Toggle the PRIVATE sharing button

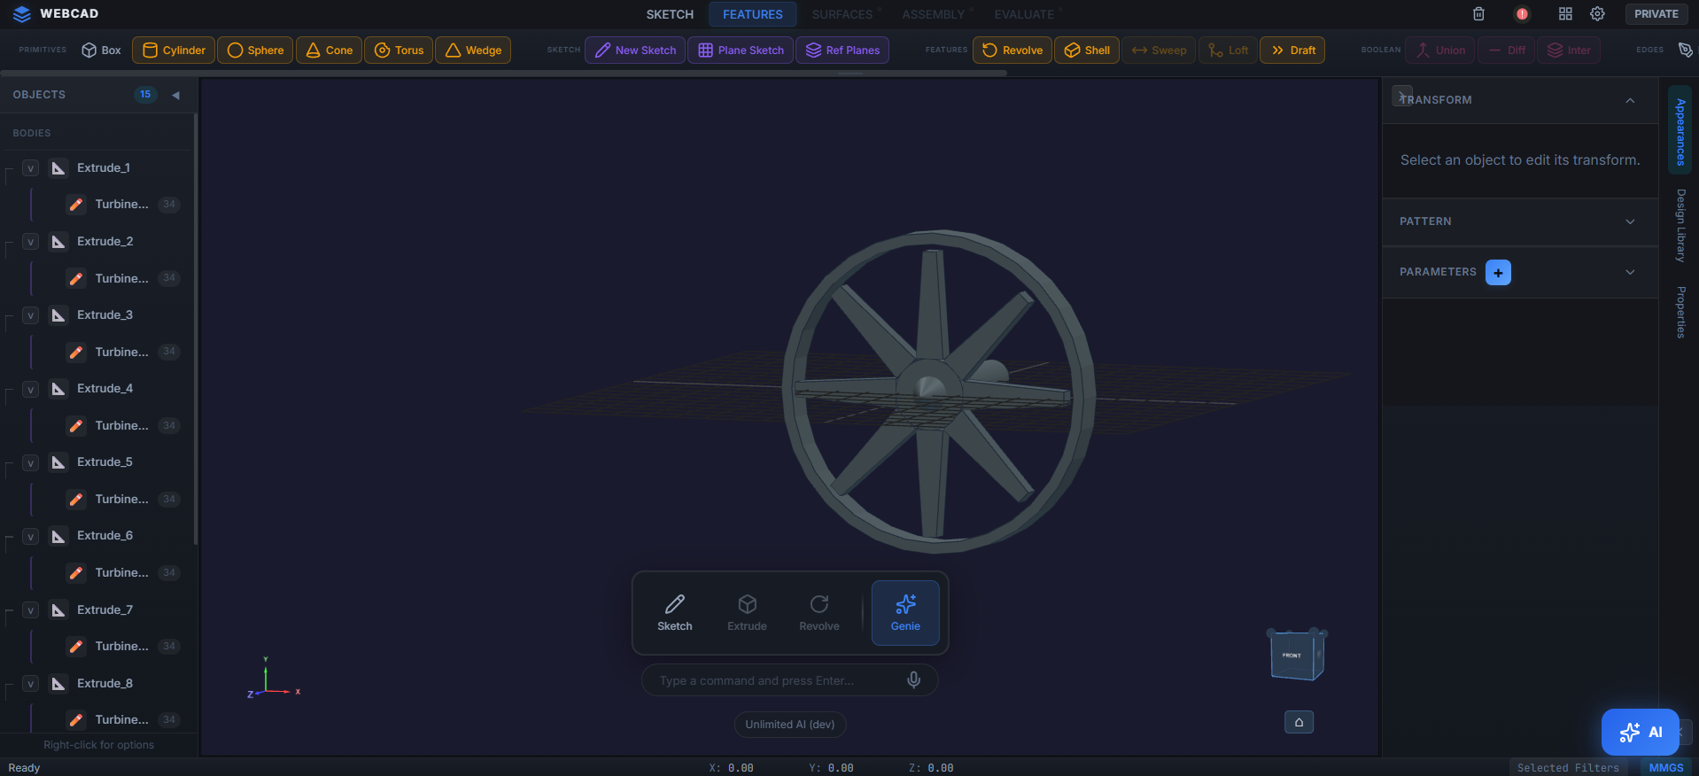coord(1656,14)
